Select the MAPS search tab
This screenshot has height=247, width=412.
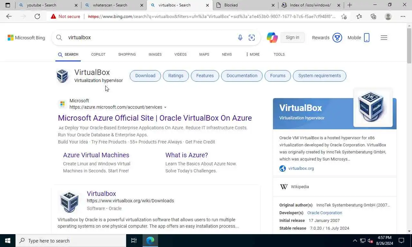point(204,54)
